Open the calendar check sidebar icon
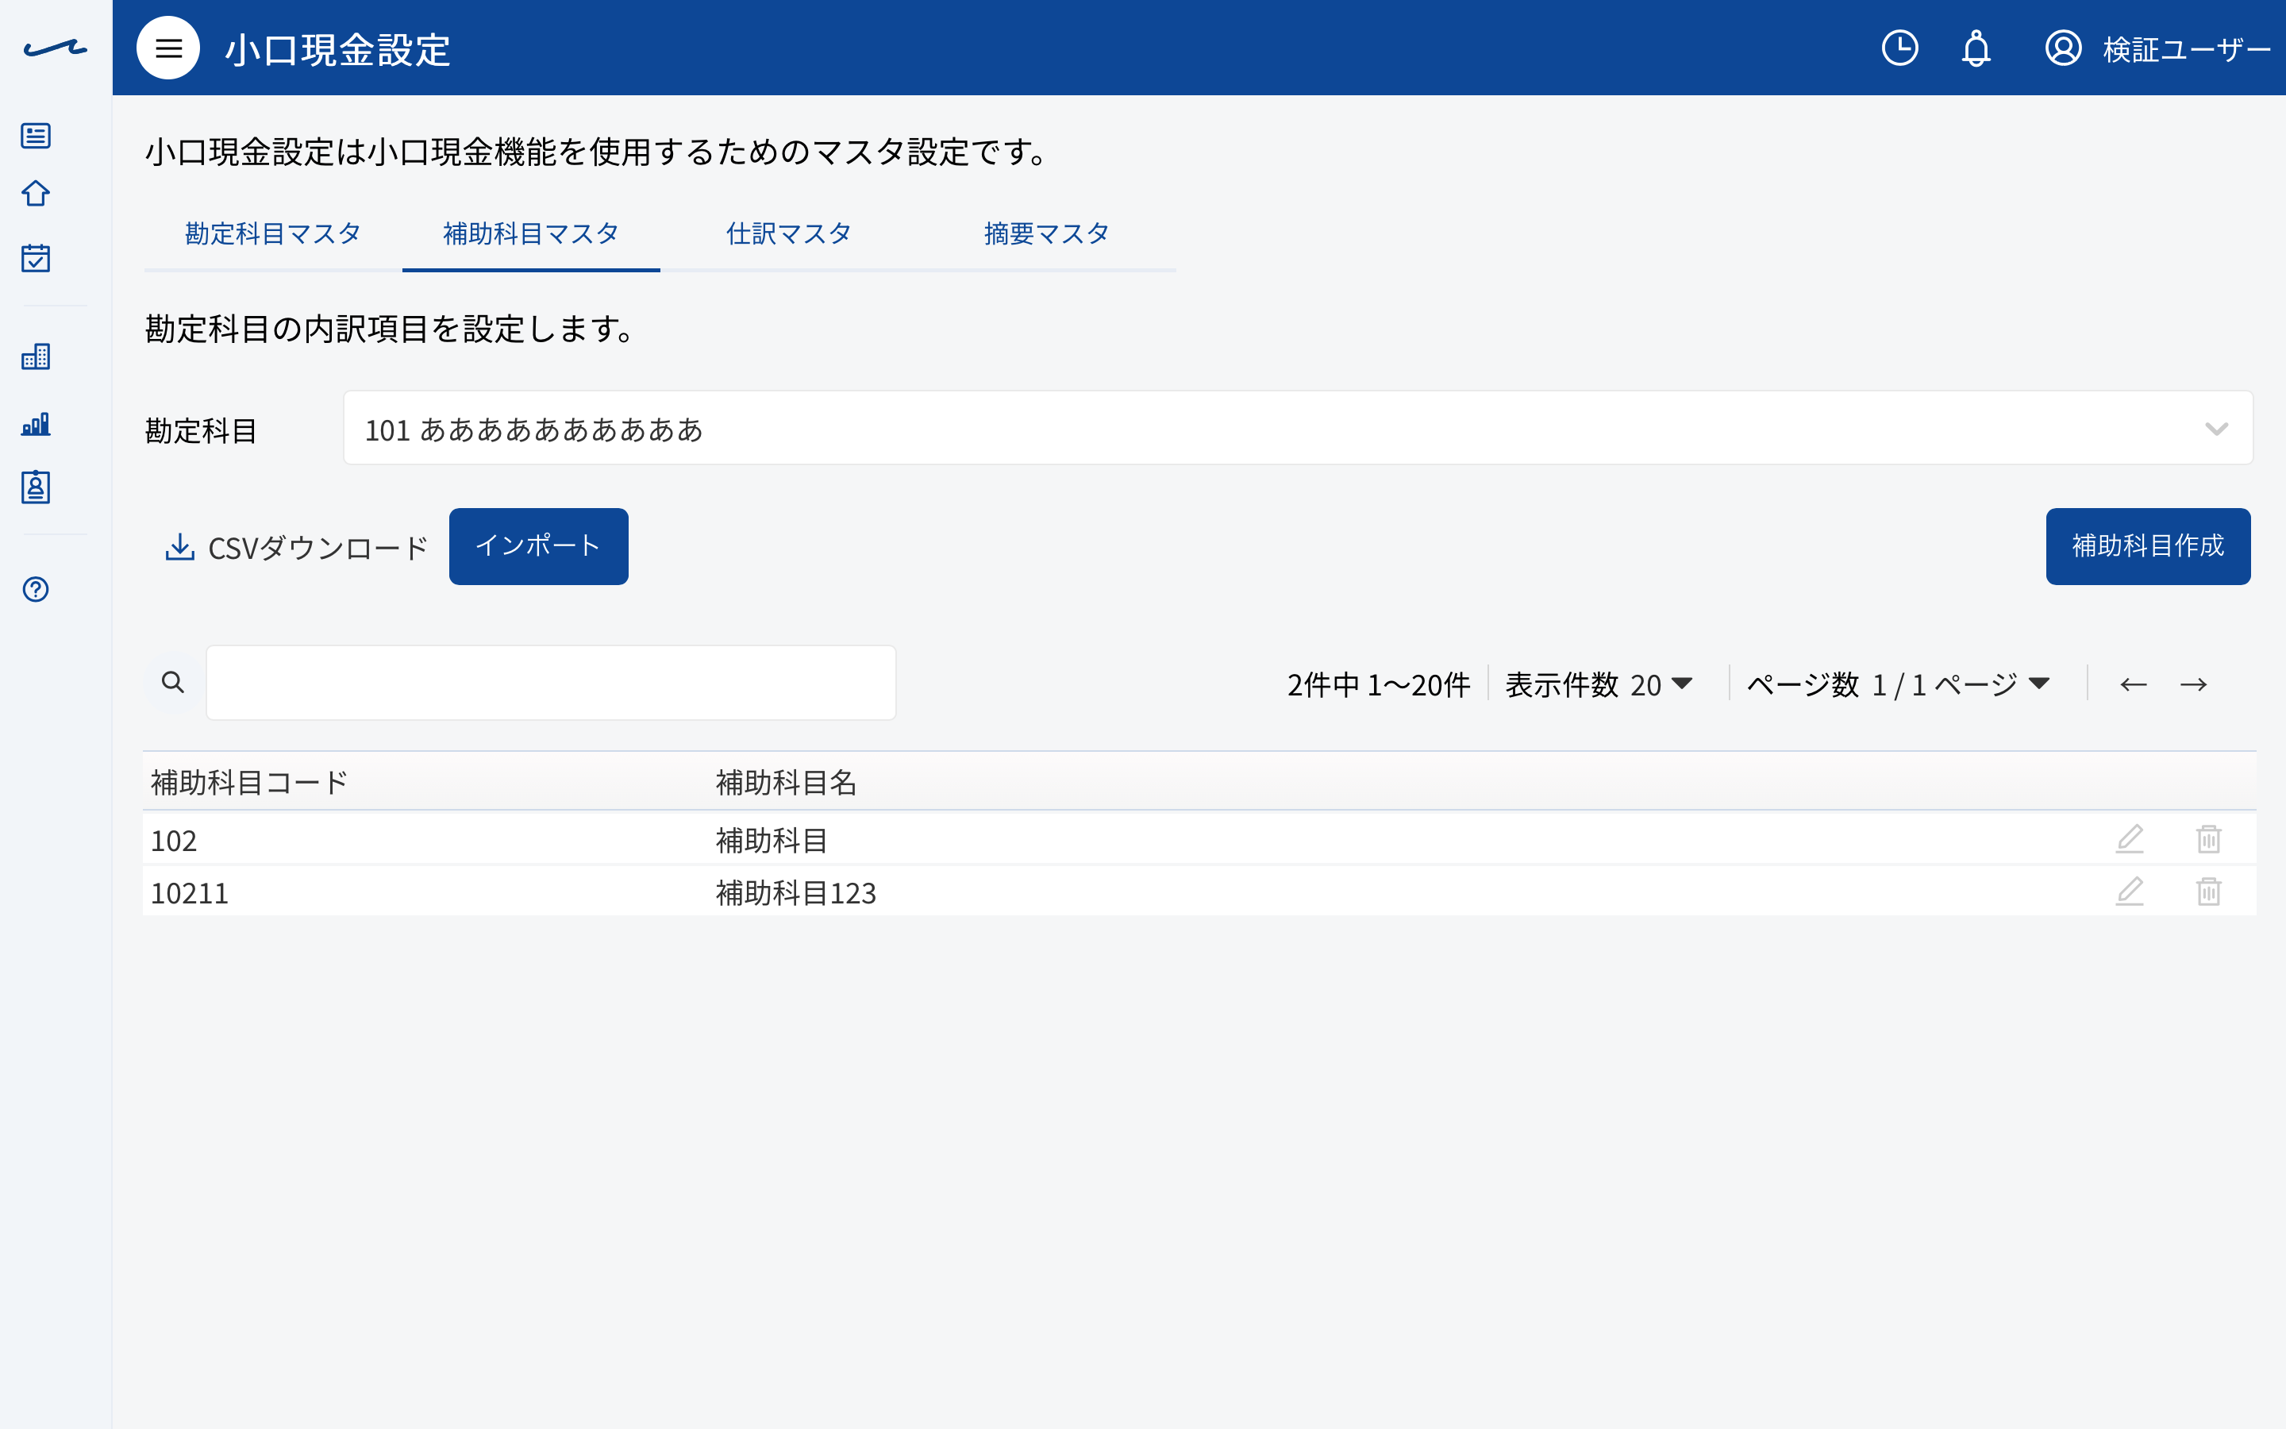The height and width of the screenshot is (1429, 2286). click(x=36, y=258)
